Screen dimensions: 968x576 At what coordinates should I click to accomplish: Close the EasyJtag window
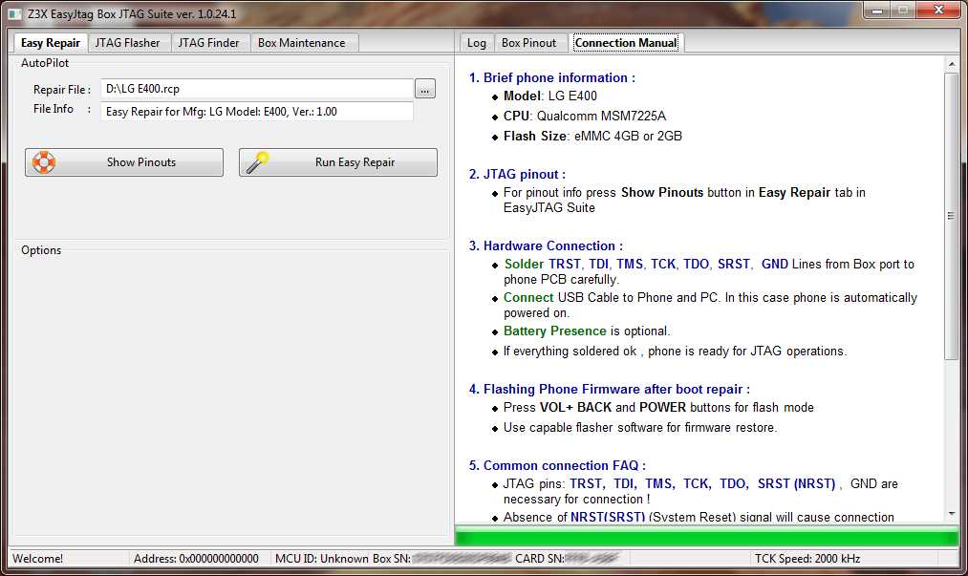pyautogui.click(x=938, y=11)
